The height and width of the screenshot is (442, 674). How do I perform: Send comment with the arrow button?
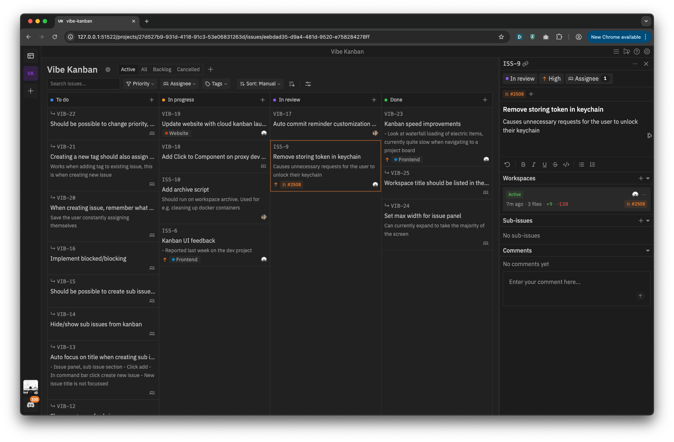640,296
